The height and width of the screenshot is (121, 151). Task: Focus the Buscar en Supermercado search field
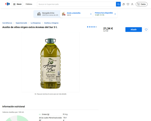(76, 4)
